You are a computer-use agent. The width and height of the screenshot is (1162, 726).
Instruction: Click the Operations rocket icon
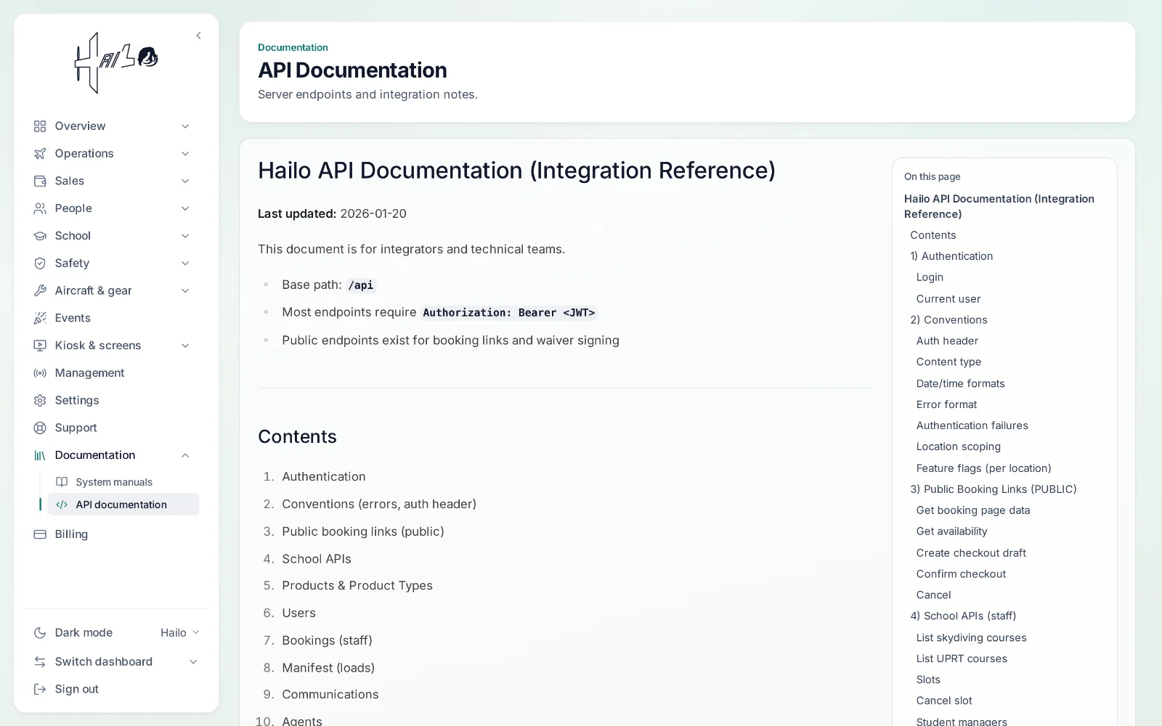coord(40,154)
